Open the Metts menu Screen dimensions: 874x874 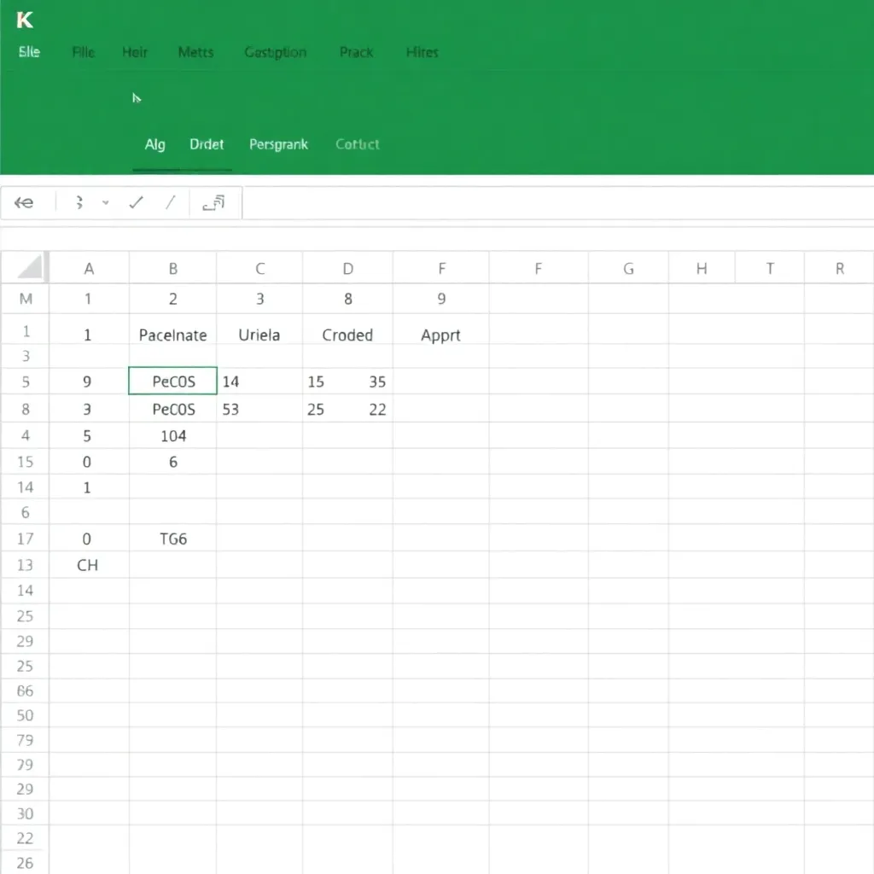coord(195,52)
